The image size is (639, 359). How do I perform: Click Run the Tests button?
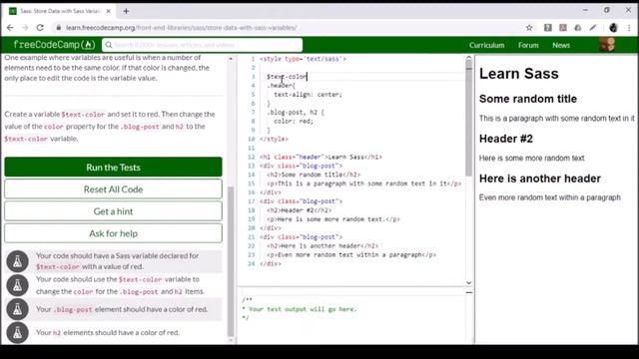(x=113, y=167)
